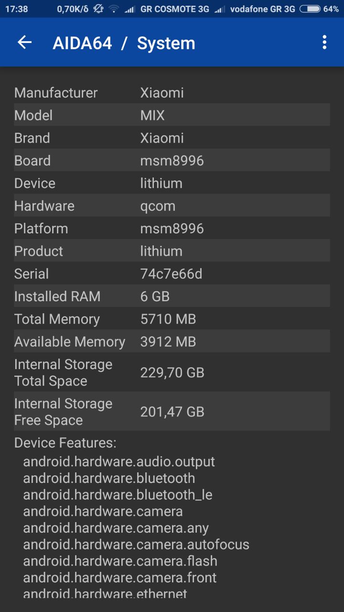Tap the back arrow icon
The height and width of the screenshot is (612, 344).
(x=24, y=43)
